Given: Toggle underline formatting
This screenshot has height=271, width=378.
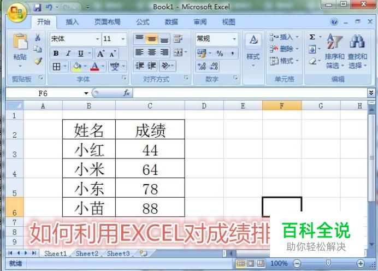Looking at the screenshot, I should pyautogui.click(x=81, y=54).
